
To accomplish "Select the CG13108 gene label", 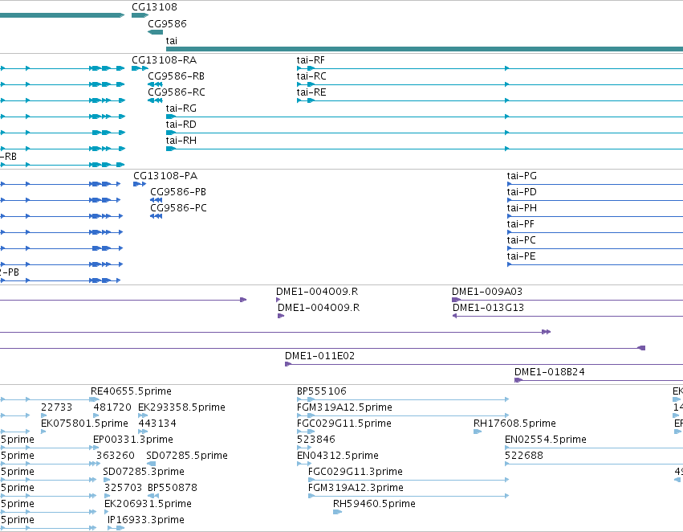I will point(154,7).
